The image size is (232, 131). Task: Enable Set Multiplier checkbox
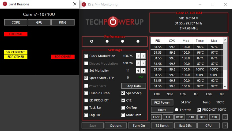[x=86, y=71]
